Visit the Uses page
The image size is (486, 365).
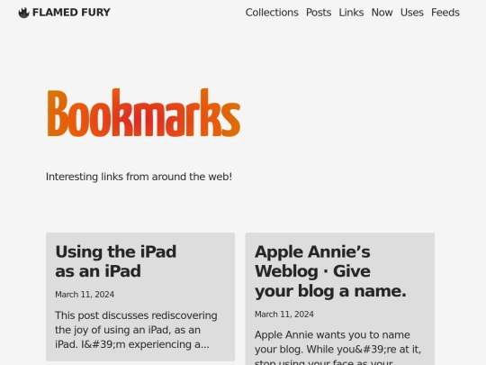tap(412, 13)
